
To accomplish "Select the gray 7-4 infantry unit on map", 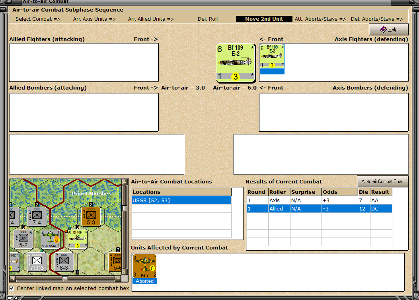I will coord(37,216).
